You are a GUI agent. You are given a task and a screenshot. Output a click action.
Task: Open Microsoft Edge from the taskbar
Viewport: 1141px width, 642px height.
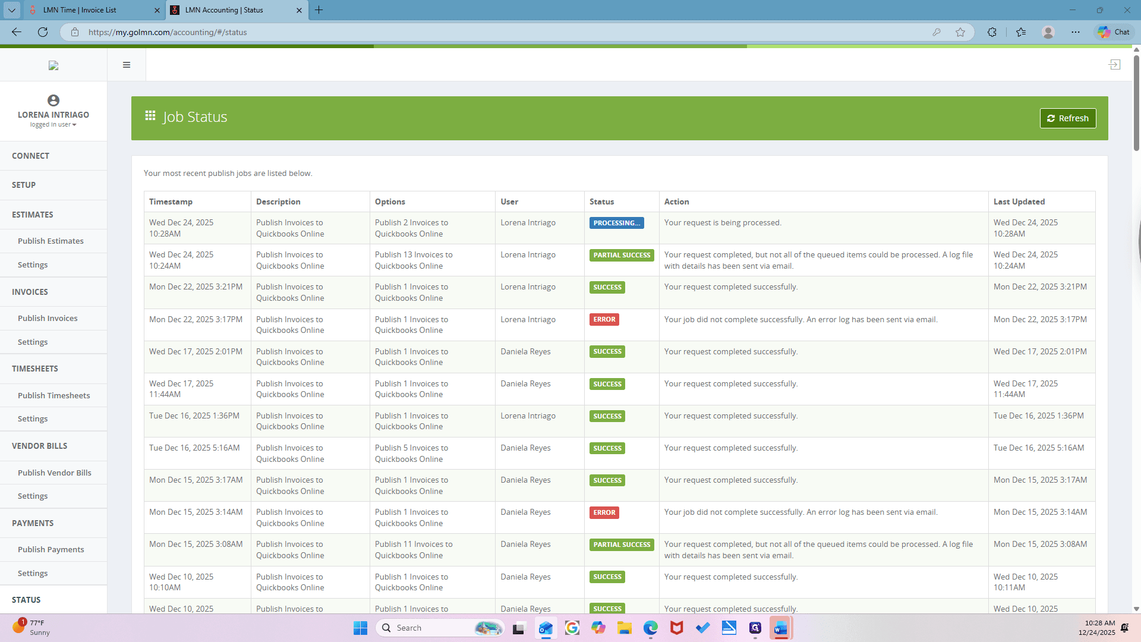(x=651, y=628)
